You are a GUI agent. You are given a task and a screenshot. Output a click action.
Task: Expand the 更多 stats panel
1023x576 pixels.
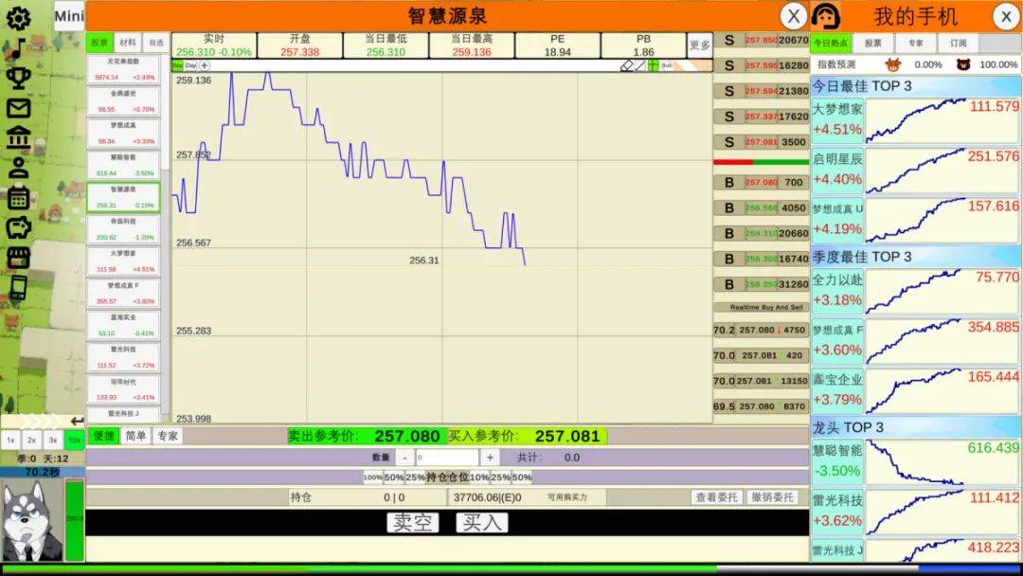click(700, 45)
